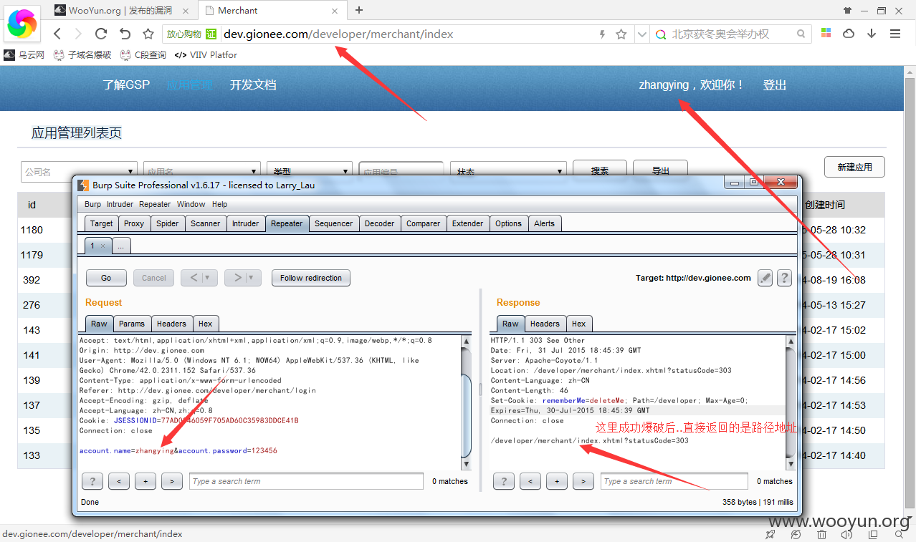Click the Response search term field

point(676,481)
